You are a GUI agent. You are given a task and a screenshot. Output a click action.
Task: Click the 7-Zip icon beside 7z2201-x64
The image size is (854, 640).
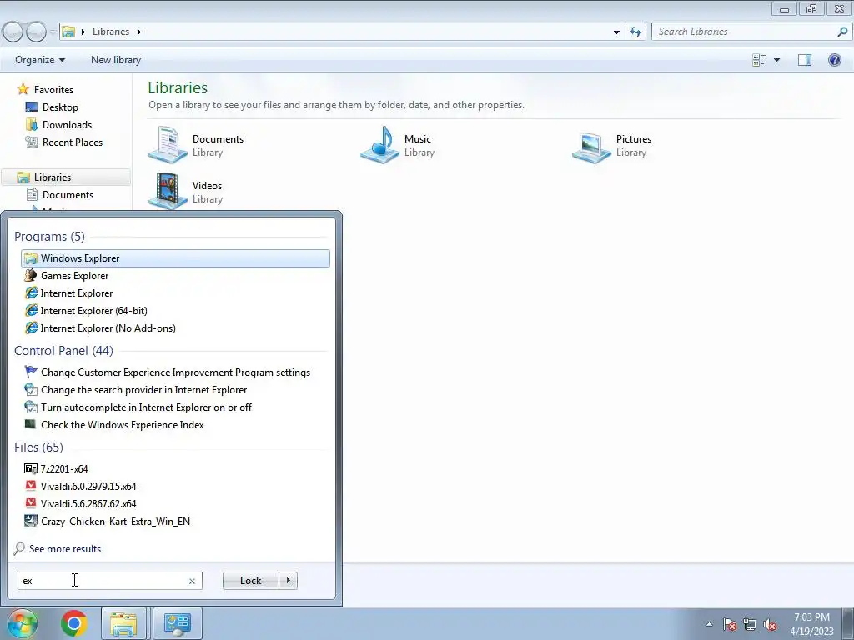tap(31, 468)
